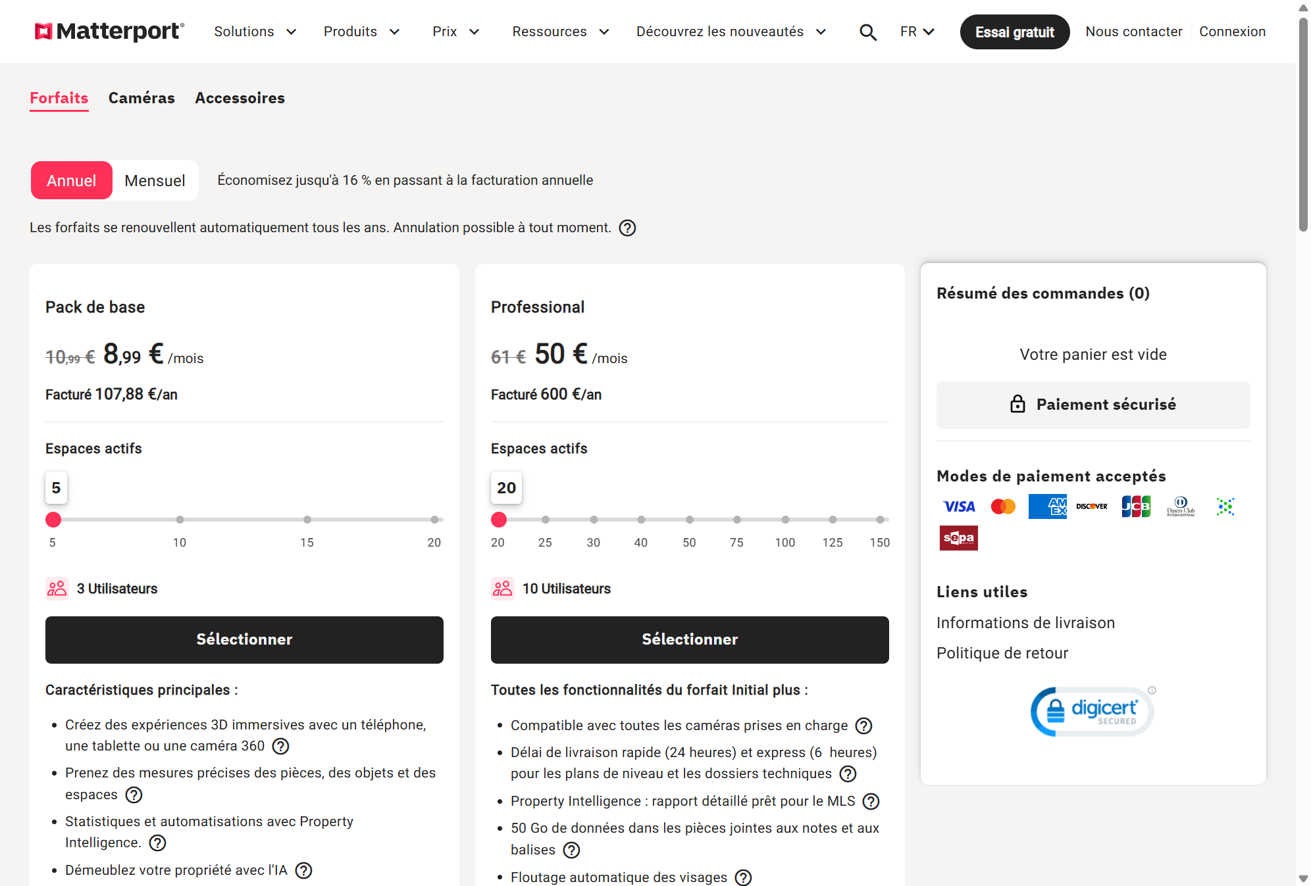
Task: Expand the Produits menu
Action: pyautogui.click(x=361, y=32)
